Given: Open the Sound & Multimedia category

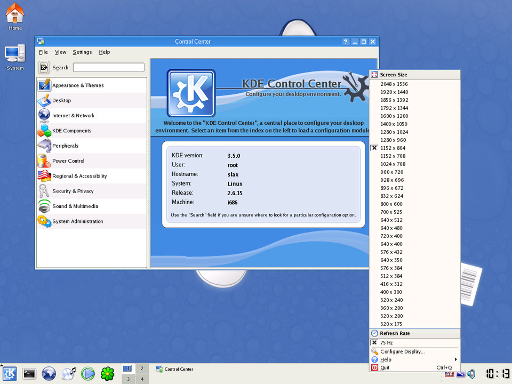Looking at the screenshot, I should click(x=92, y=206).
